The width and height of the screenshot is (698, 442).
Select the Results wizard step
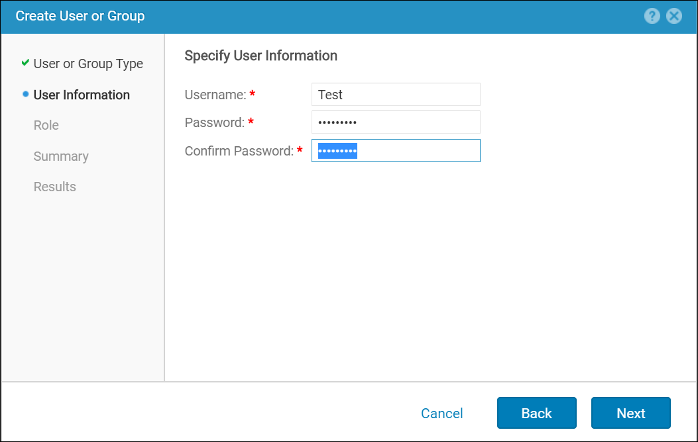click(x=55, y=187)
